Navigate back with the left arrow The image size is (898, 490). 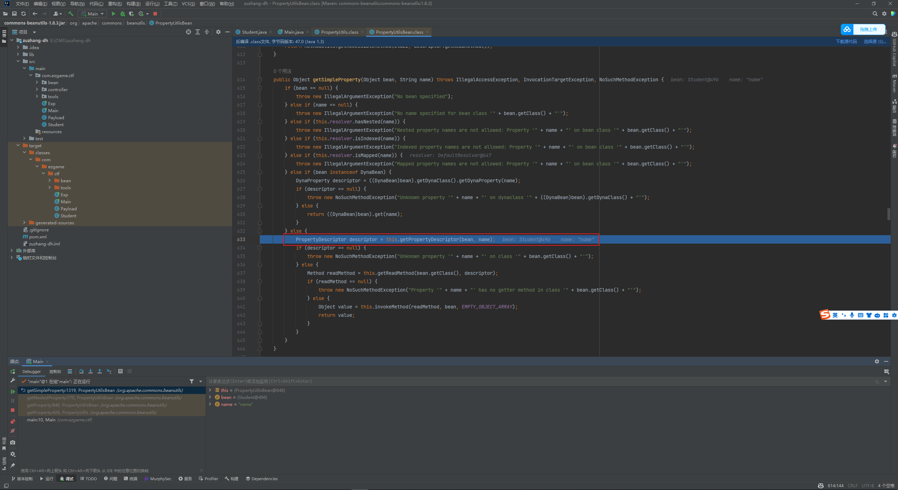click(35, 14)
